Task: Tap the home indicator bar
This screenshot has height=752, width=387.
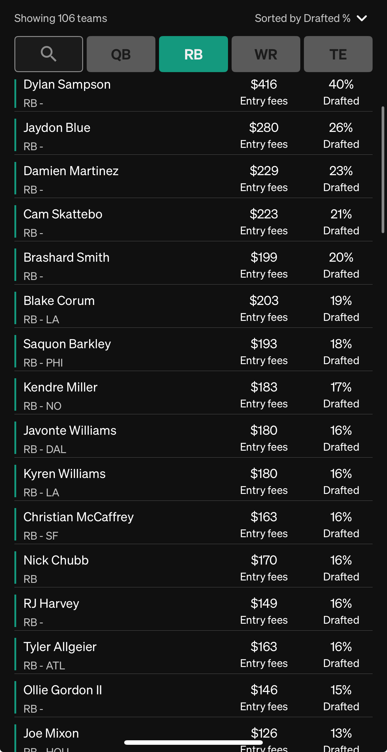Action: click(193, 742)
